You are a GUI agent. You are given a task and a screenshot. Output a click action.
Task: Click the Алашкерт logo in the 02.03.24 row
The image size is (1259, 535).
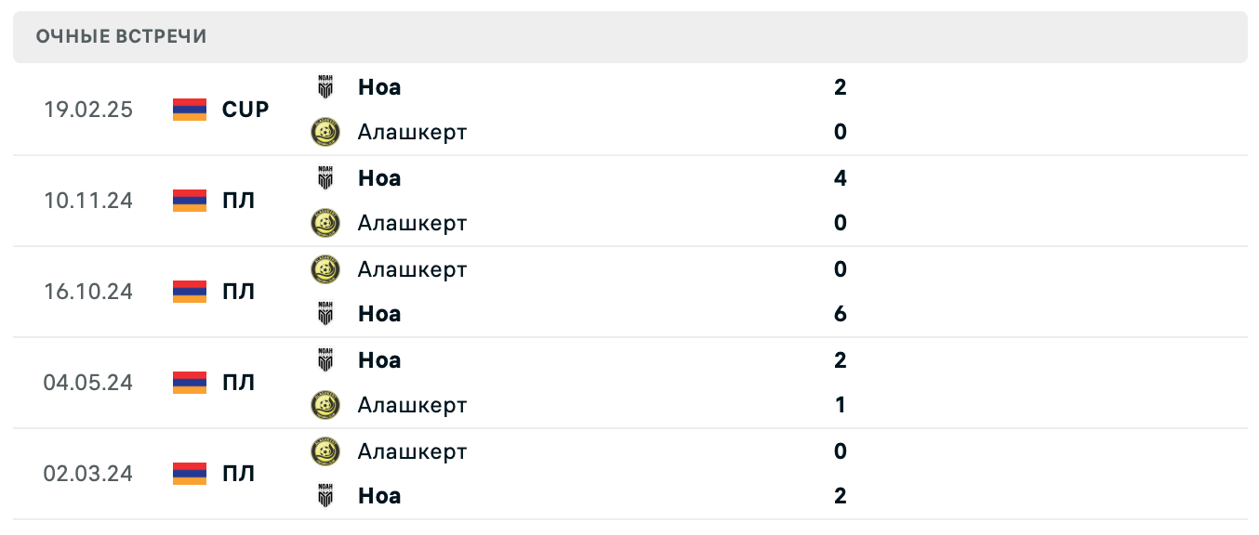pos(325,451)
